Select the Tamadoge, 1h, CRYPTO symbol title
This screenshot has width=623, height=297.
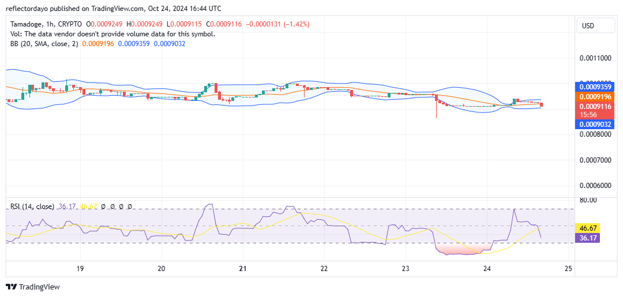coord(47,25)
